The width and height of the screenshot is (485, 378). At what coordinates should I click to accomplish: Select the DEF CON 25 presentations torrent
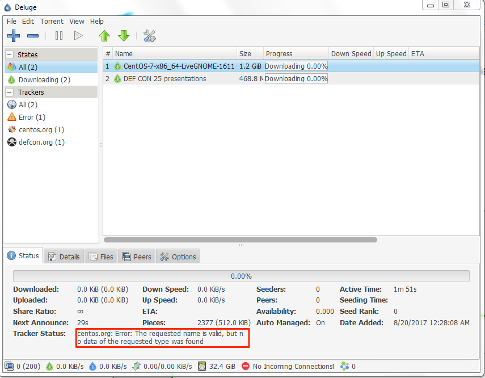tap(165, 79)
